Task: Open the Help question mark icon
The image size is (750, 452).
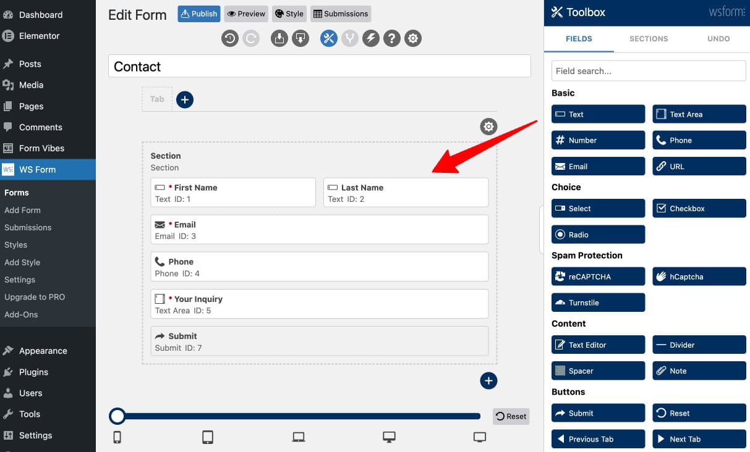Action: click(x=391, y=38)
